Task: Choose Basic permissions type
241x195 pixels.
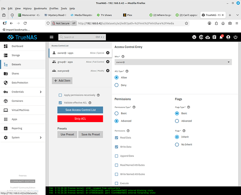Action: pyautogui.click(x=116, y=113)
